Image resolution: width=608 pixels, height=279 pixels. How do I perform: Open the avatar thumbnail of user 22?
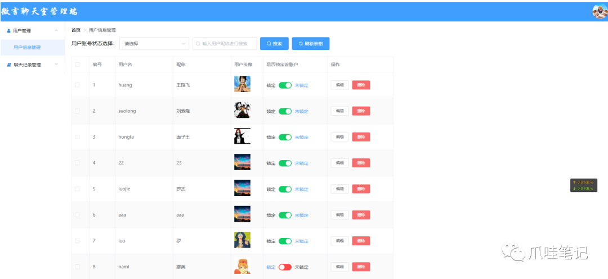click(242, 162)
